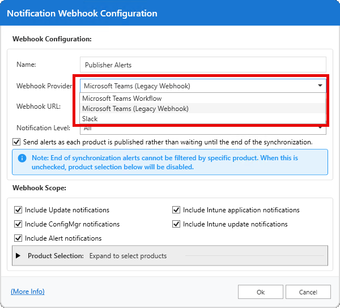Click the blue info icon in the note
The image size is (340, 308).
(x=22, y=158)
